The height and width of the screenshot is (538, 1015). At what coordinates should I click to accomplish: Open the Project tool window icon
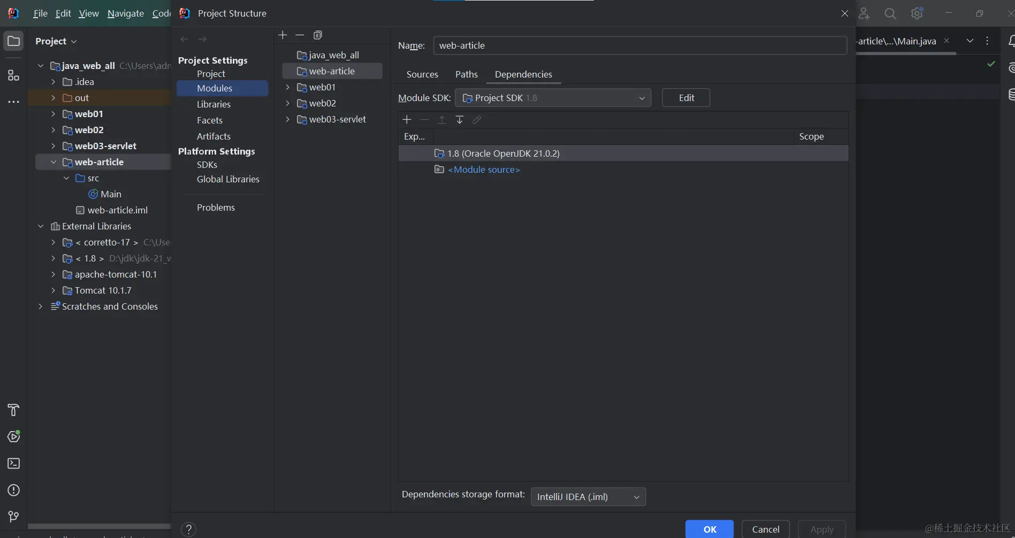coord(13,41)
